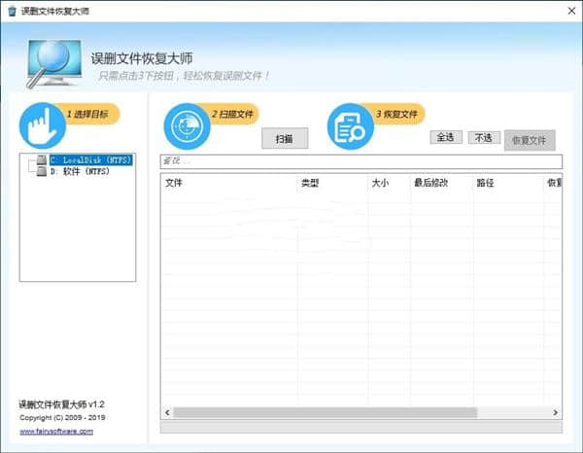Click the file recovery icon for step 3

coord(350,126)
